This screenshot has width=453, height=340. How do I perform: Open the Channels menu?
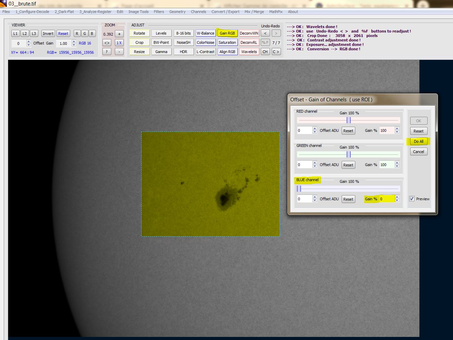pyautogui.click(x=199, y=12)
